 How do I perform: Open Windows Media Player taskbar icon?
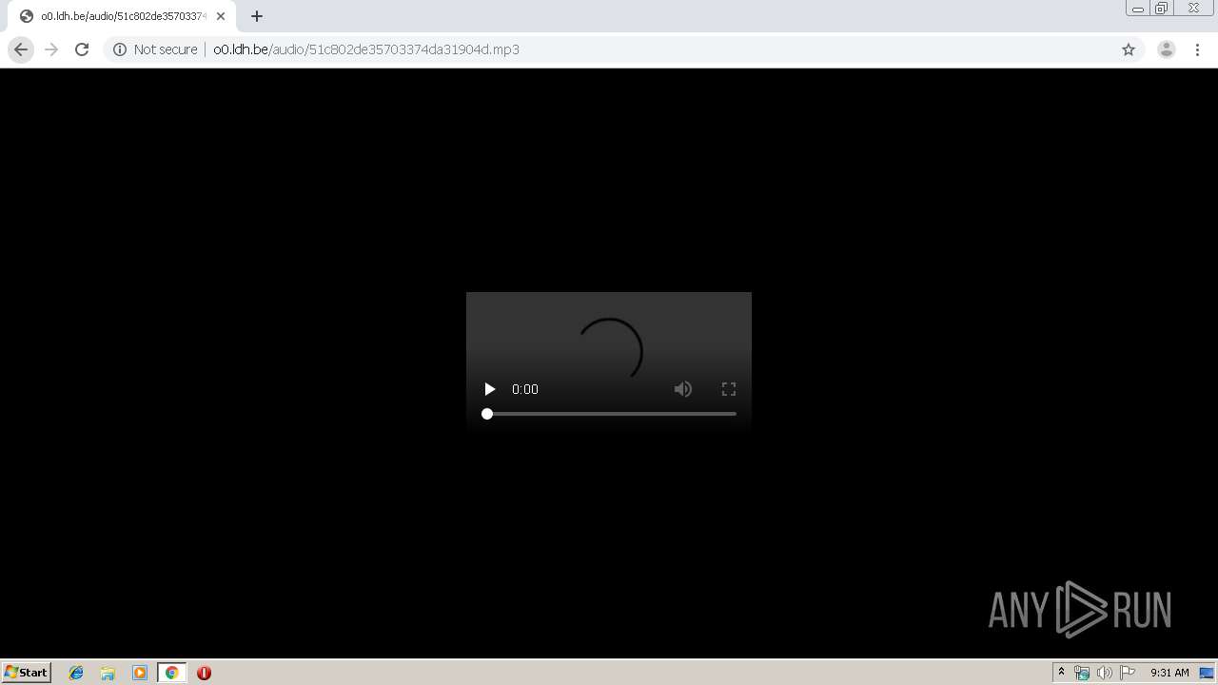click(140, 673)
